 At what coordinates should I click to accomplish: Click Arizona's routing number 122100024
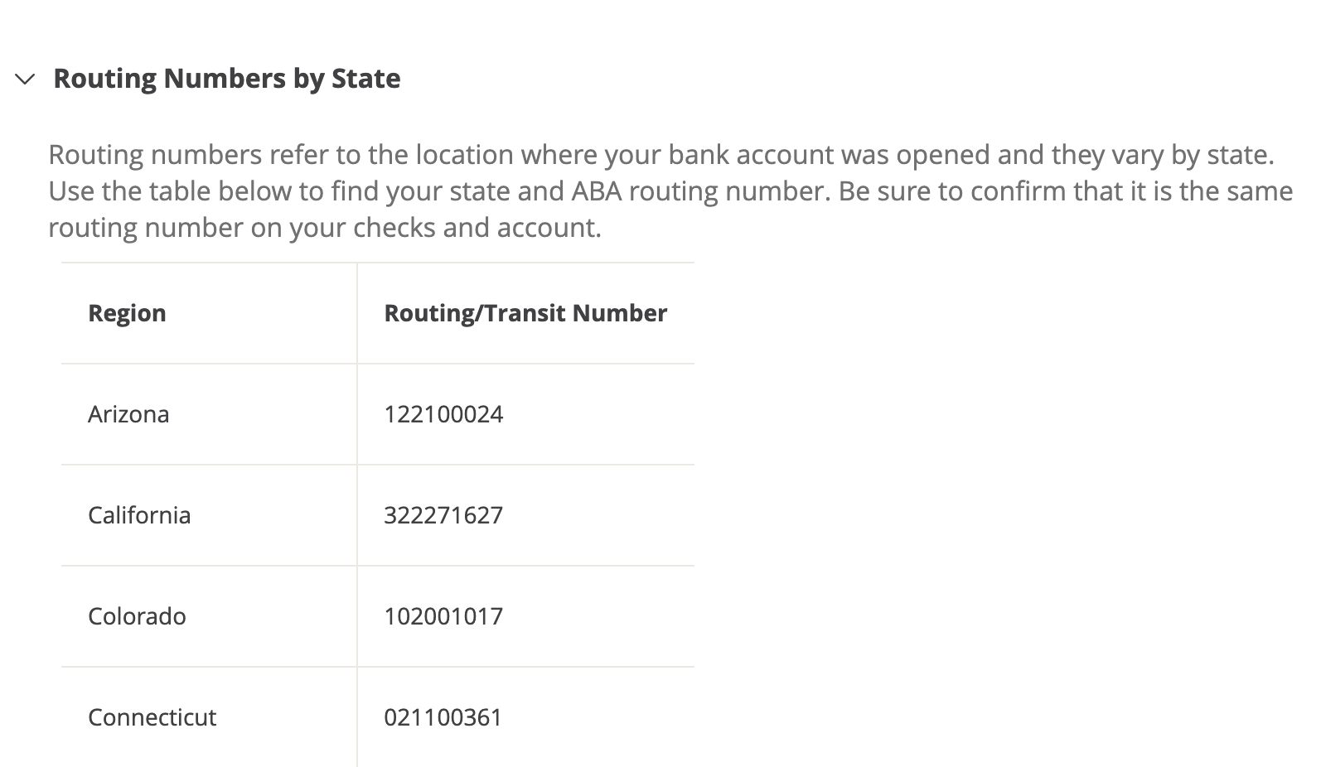tap(443, 414)
